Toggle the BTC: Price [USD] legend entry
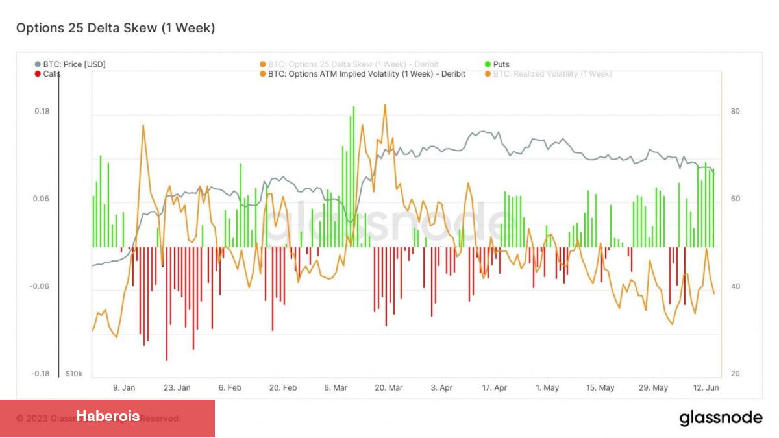 pyautogui.click(x=69, y=64)
